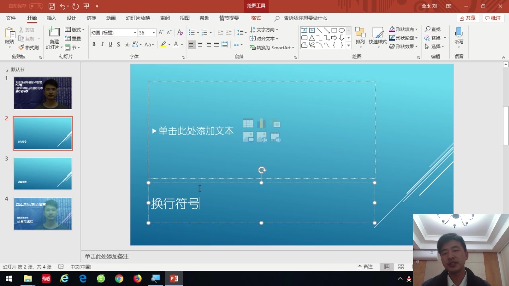This screenshot has height=286, width=509.
Task: Click the insert table icon in placeholder
Action: pyautogui.click(x=248, y=123)
